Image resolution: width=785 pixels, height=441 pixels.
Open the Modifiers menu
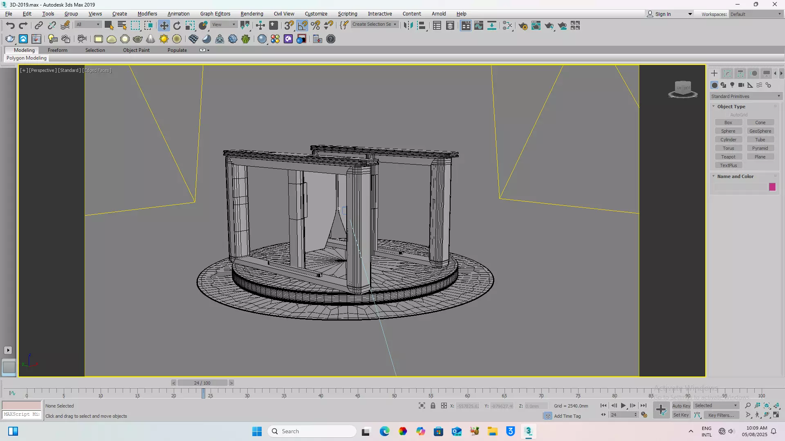click(147, 13)
